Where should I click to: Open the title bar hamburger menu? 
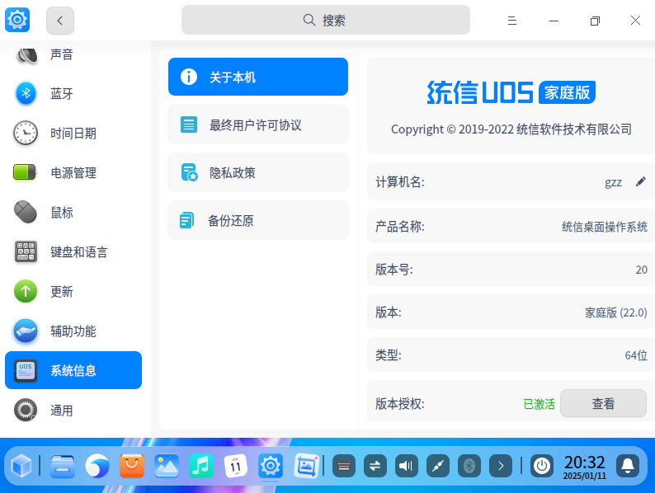512,21
